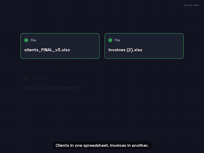Click the faded WhatsApp label
The height and width of the screenshot is (153, 204).
[x=39, y=78]
